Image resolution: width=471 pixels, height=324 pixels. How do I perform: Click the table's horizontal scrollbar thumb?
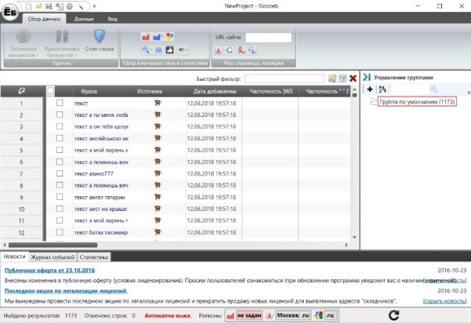[53, 245]
